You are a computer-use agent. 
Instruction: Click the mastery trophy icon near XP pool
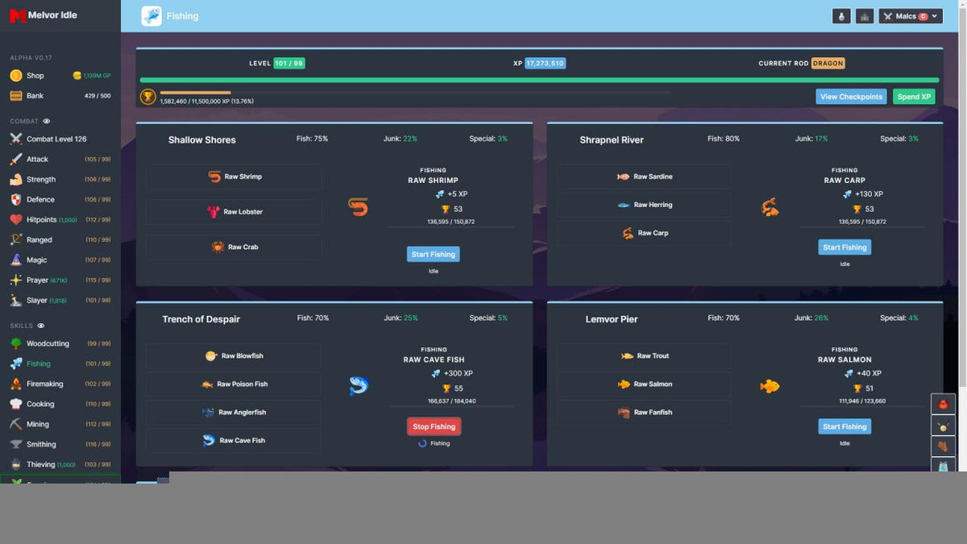pos(148,97)
